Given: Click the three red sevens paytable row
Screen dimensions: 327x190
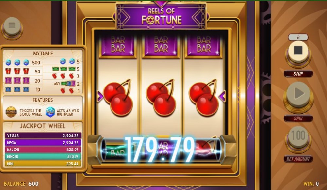Looking at the screenshot, I should (x=23, y=71).
